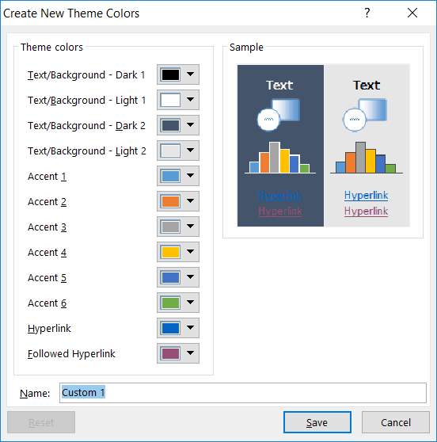Click the 'Text/Background - Dark 1' label
Screen dimensions: 437x442
[86, 75]
